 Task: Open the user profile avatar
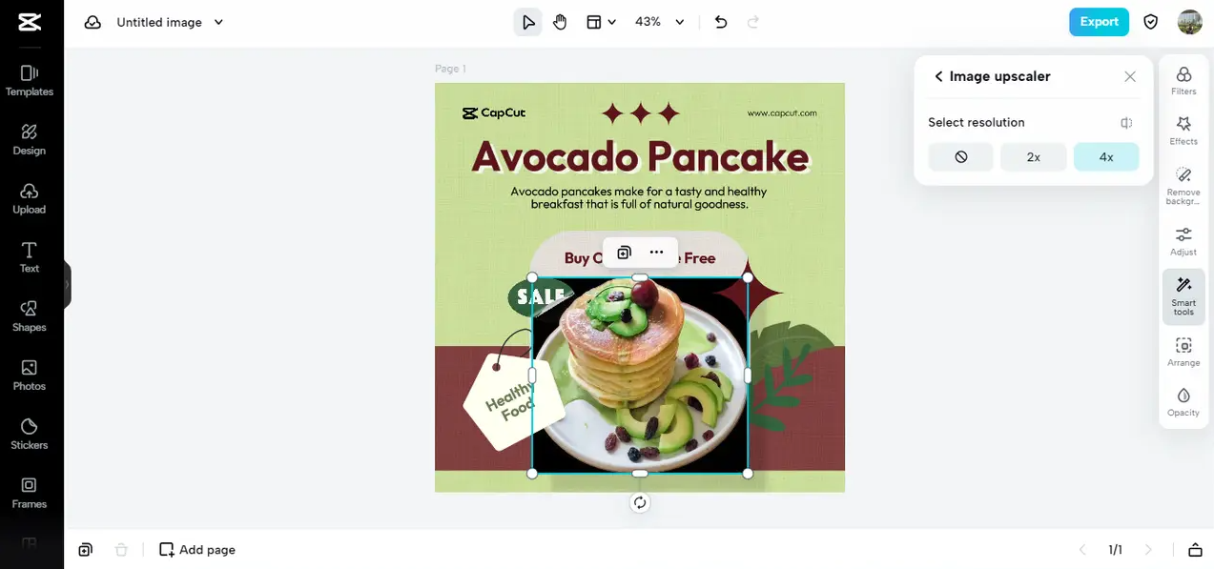click(x=1189, y=22)
